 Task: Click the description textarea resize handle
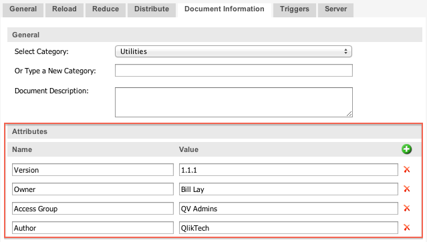(x=349, y=114)
